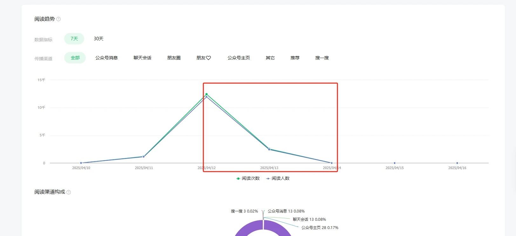Click the 公众号消息 13 0.08% pie label
The width and height of the screenshot is (516, 236).
286,211
